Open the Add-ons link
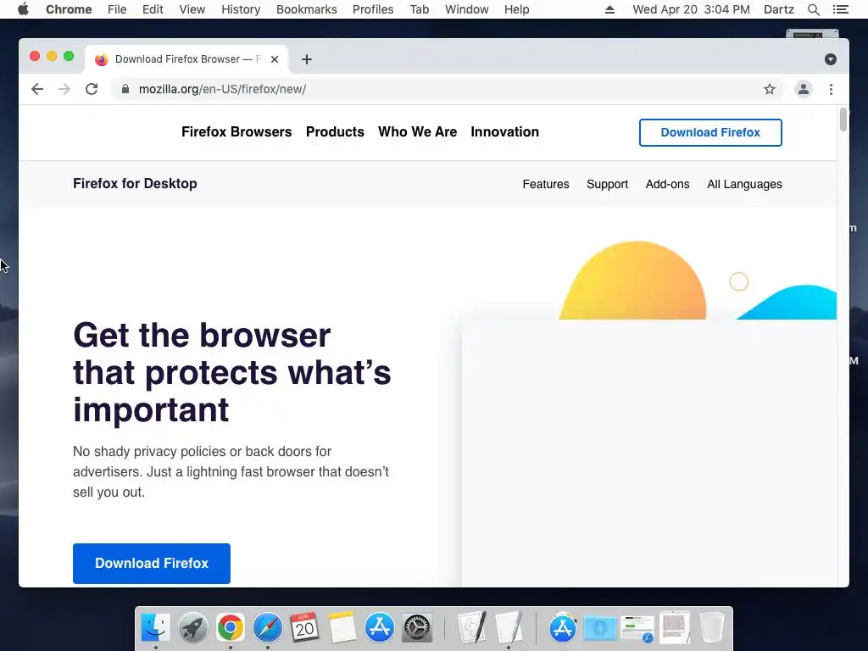Viewport: 868px width, 651px height. tap(668, 184)
